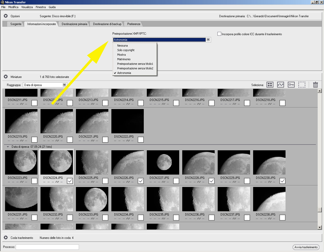The width and height of the screenshot is (324, 252).
Task: Open the Modifica menu
Action: pos(13,7)
